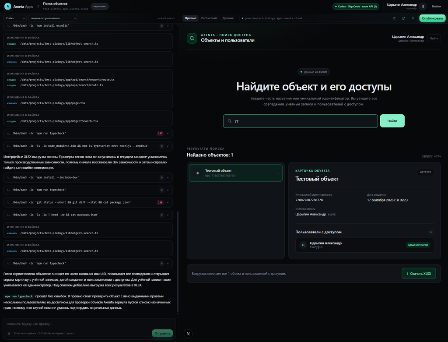Screen dimensions: 448x342
Task: Click the square fullscreen preview icon
Action: pos(413,18)
